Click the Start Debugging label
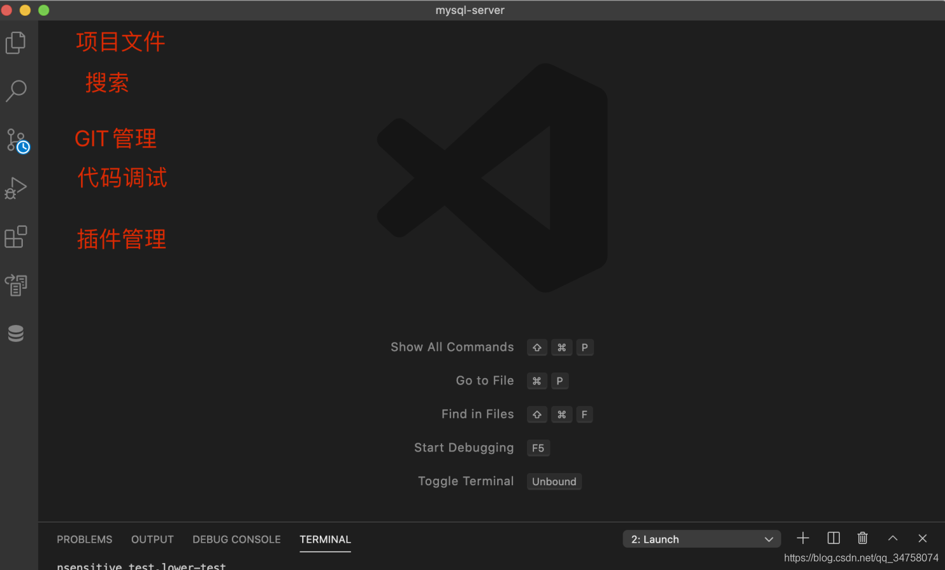Viewport: 945px width, 570px height. point(464,448)
